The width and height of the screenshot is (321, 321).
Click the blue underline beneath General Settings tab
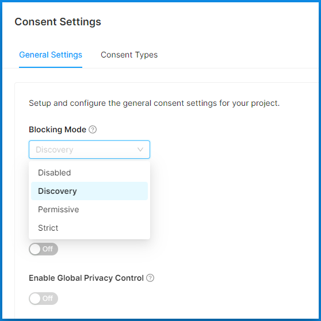(51, 67)
